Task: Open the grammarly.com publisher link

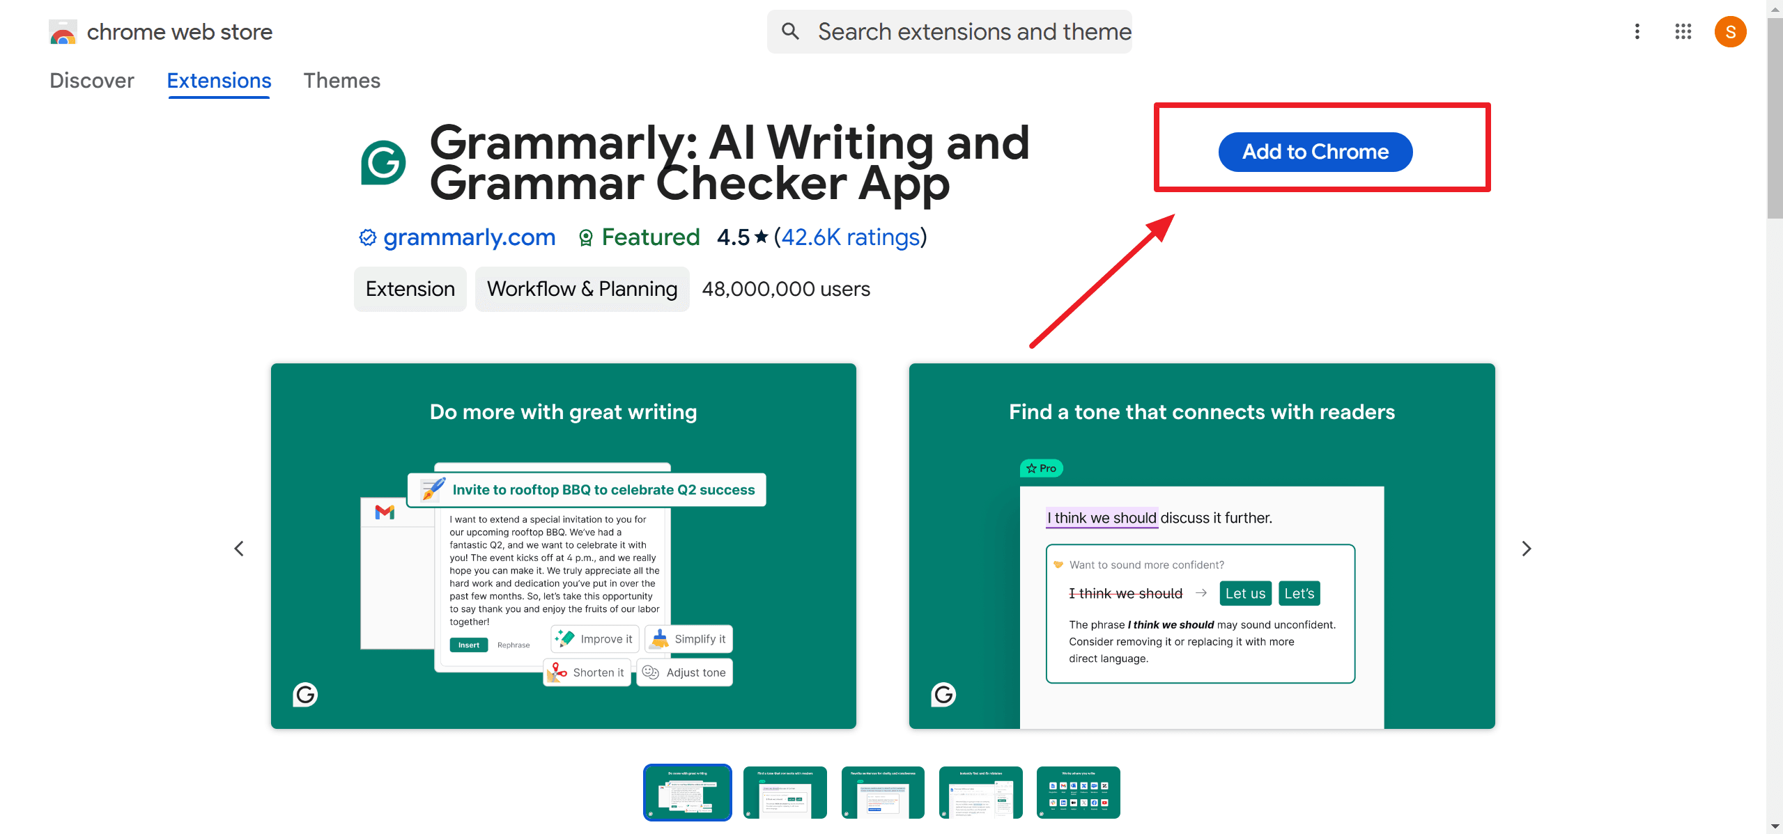Action: [x=469, y=237]
